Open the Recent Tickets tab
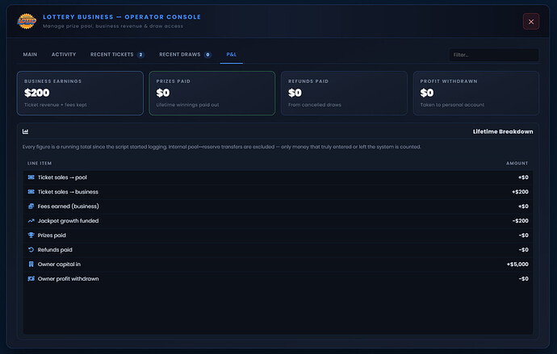This screenshot has height=354, width=557. [x=117, y=55]
